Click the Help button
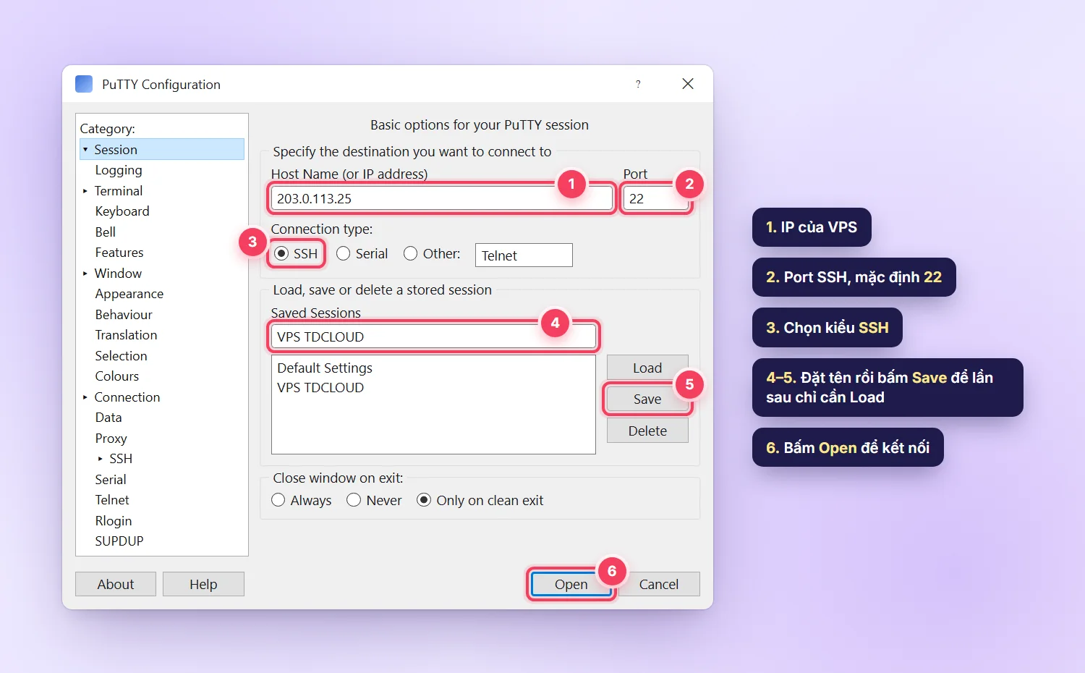The height and width of the screenshot is (673, 1085). 203,584
